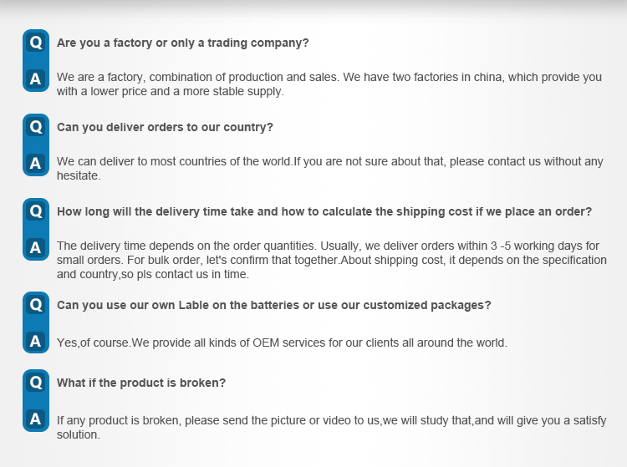The height and width of the screenshot is (467, 627).
Task: Click the Q icon beside the delivery time question
Action: pyautogui.click(x=36, y=211)
